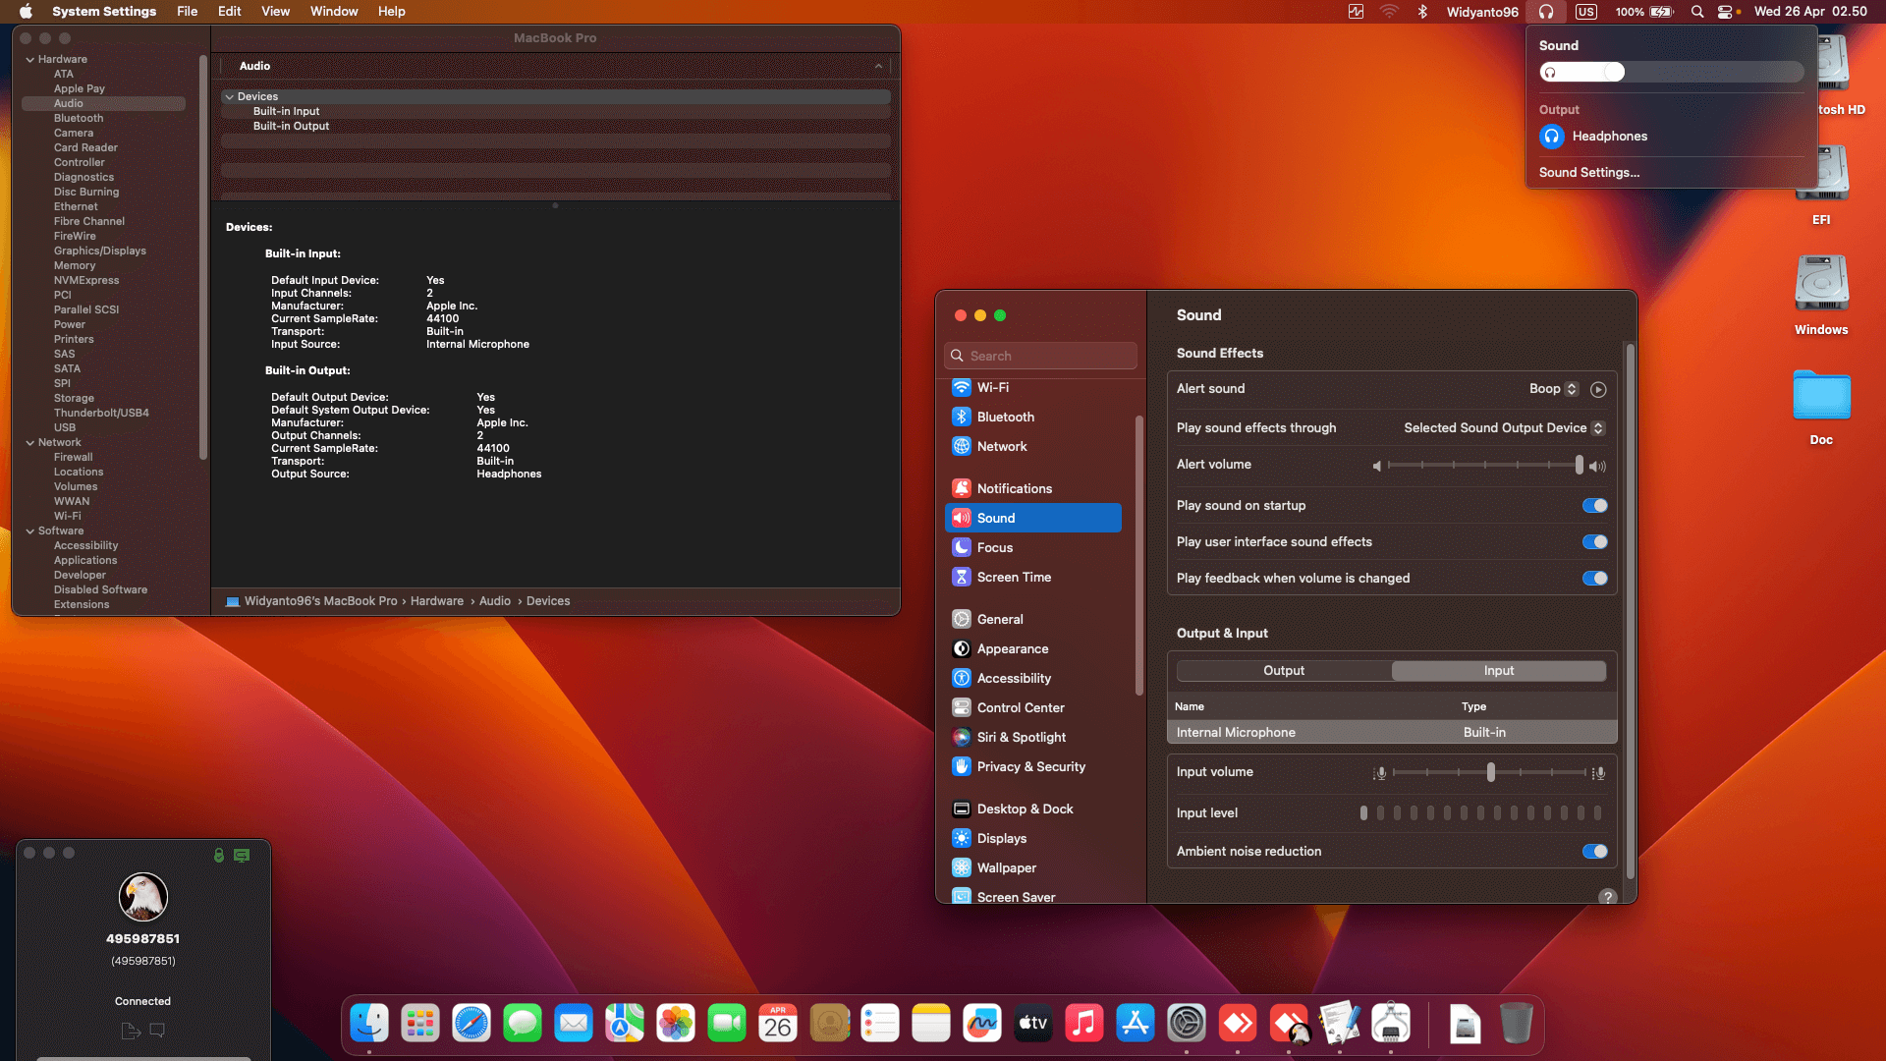This screenshot has height=1061, width=1886.
Task: Collapse Network tree in System Information
Action: 30,443
